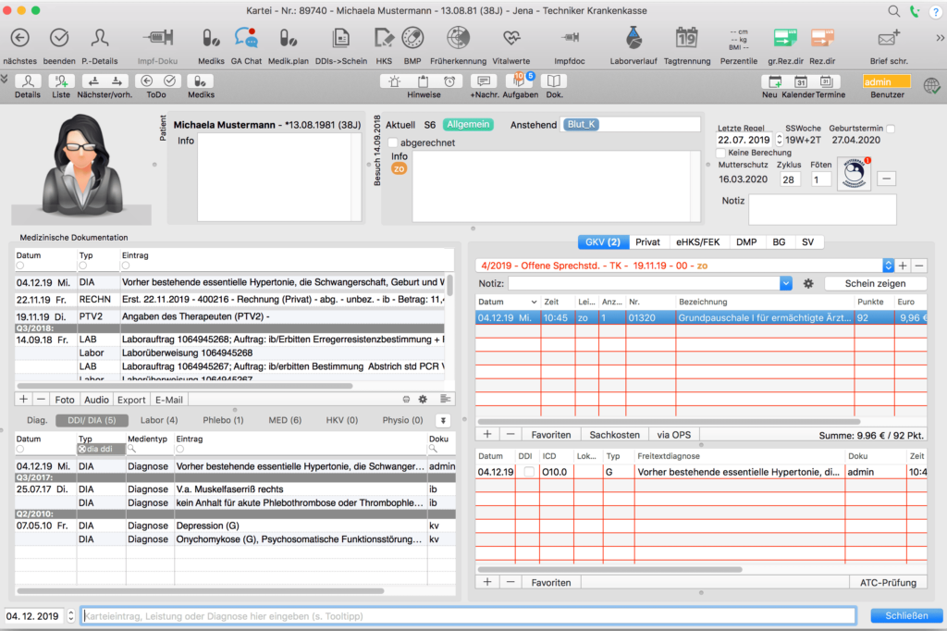This screenshot has width=947, height=631.
Task: Collapse the secondary toolbar chevron at left
Action: pyautogui.click(x=5, y=79)
